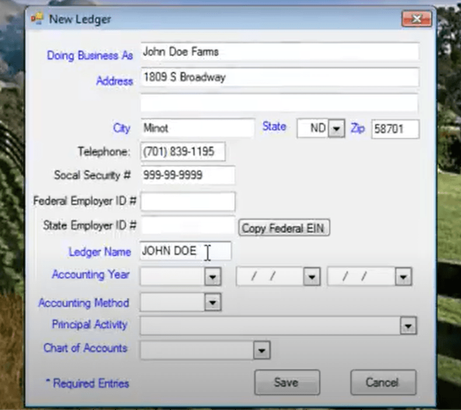Click the Zip field with 58701
This screenshot has height=410, width=461.
[x=395, y=129]
